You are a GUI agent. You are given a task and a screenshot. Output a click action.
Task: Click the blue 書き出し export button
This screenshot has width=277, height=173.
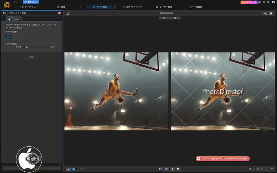click(x=31, y=2)
